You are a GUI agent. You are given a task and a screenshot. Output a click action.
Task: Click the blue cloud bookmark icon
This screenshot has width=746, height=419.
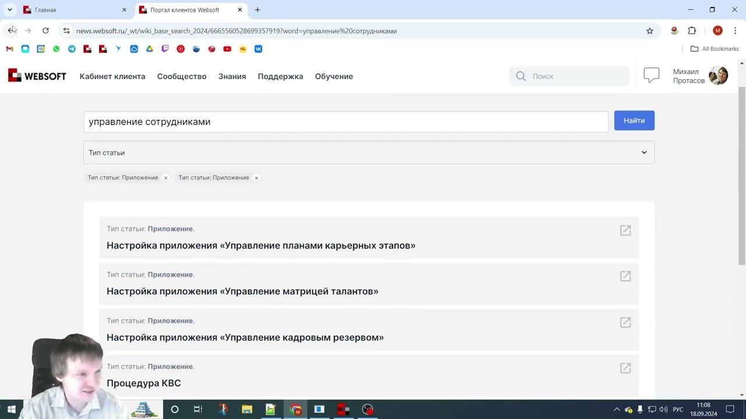click(x=134, y=49)
